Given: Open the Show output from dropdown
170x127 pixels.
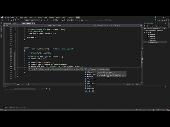Looking at the screenshot, I should click(24, 89).
